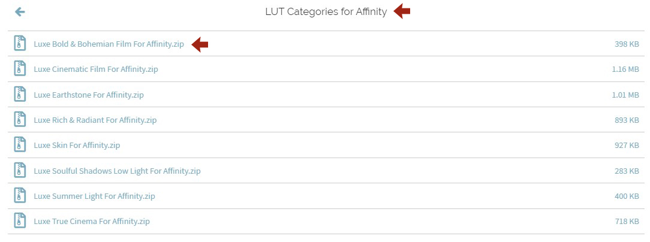This screenshot has width=650, height=242.
Task: Download Luxe Earthstone For Affinity.zip
Action: (89, 95)
